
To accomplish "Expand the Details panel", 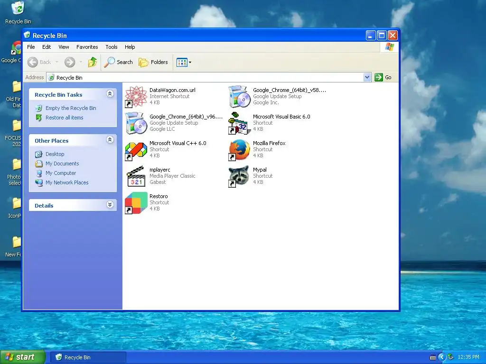I will click(x=110, y=205).
